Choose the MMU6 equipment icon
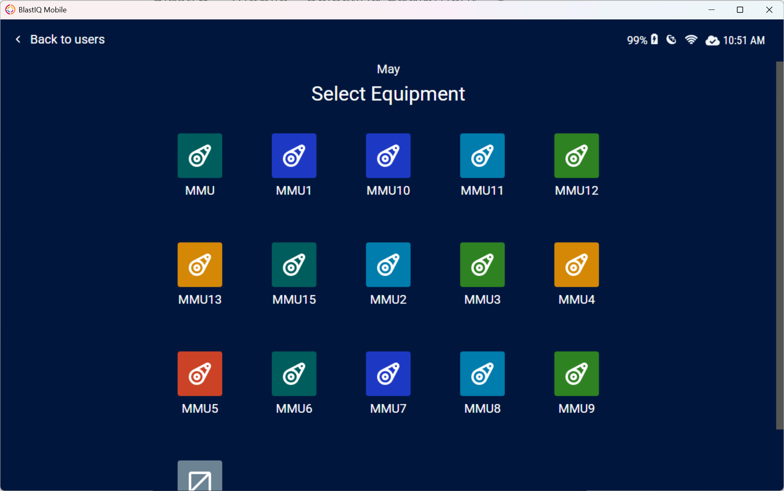The width and height of the screenshot is (784, 491). [294, 374]
